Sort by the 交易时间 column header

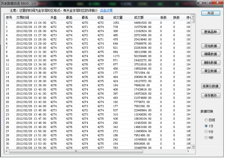point(22,17)
